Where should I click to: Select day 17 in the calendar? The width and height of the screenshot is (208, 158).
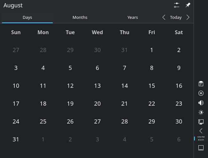16,104
